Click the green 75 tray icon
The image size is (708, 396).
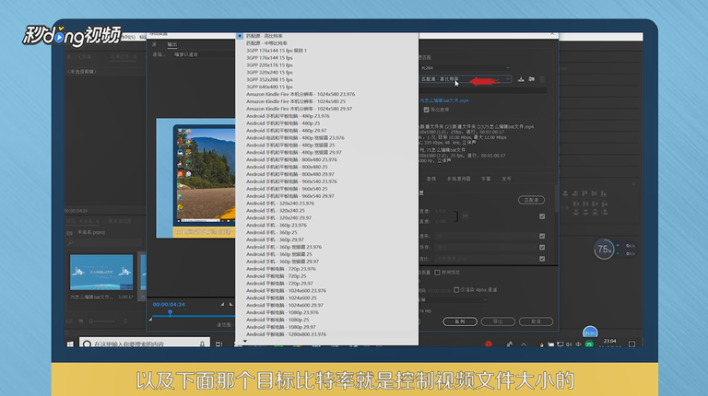[x=589, y=344]
